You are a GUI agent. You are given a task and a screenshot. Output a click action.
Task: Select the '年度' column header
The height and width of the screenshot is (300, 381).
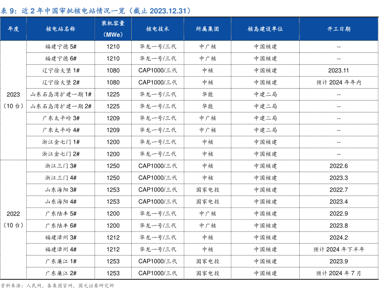coord(13,29)
